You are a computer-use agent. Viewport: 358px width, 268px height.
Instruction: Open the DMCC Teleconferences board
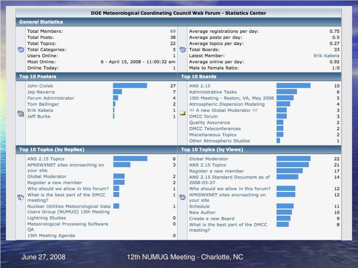tap(215, 129)
